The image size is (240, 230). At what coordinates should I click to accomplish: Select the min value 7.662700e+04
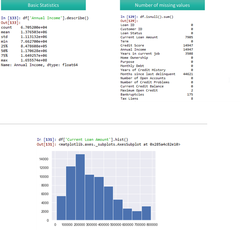[34, 41]
